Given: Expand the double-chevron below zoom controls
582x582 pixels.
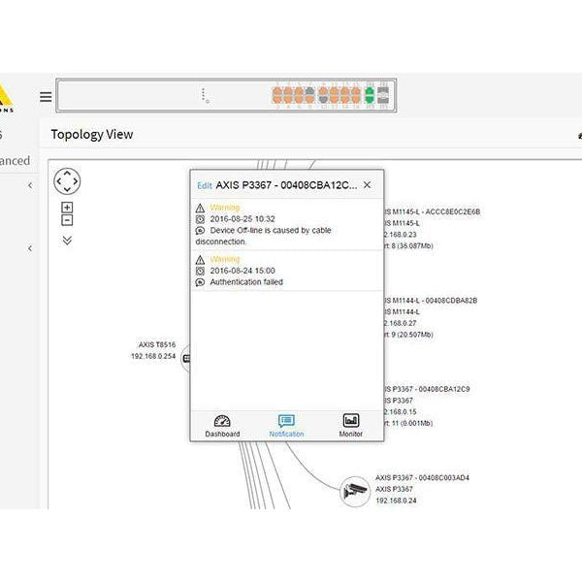Looking at the screenshot, I should point(67,241).
